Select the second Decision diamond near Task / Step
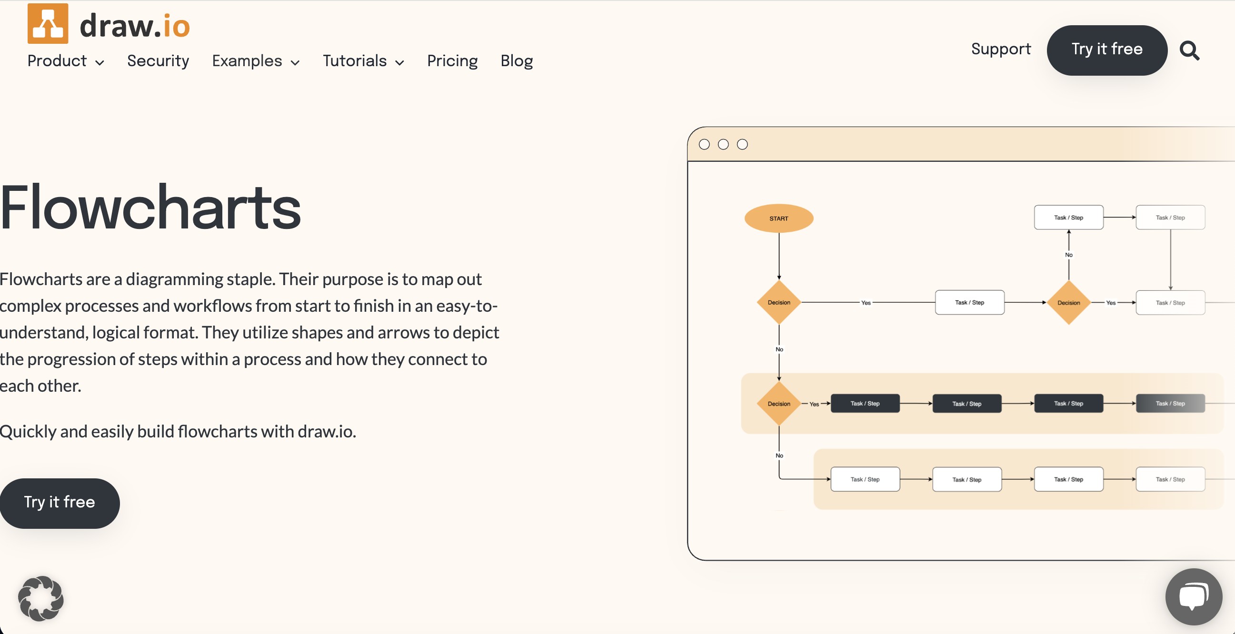This screenshot has height=634, width=1235. pyautogui.click(x=1069, y=302)
